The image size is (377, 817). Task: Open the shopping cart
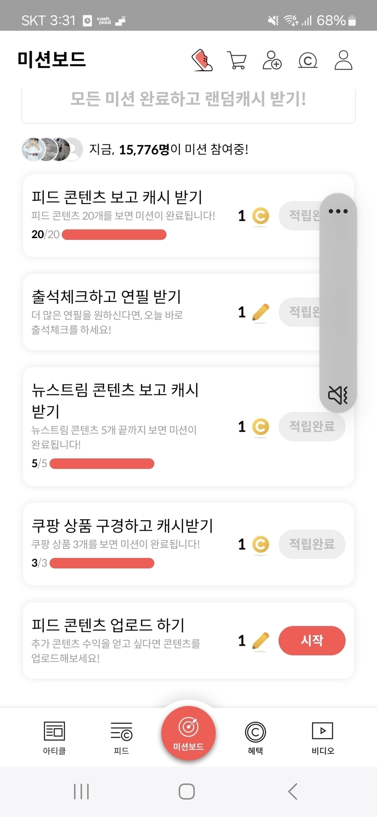tap(236, 60)
